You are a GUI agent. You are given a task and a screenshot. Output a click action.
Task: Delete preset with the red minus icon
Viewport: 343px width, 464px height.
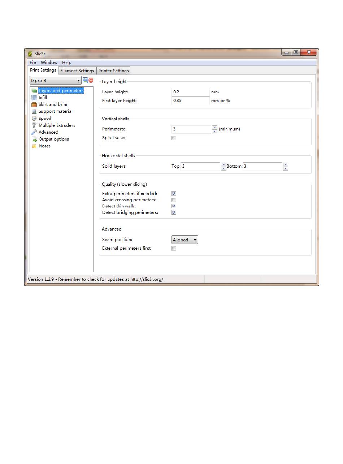91,80
